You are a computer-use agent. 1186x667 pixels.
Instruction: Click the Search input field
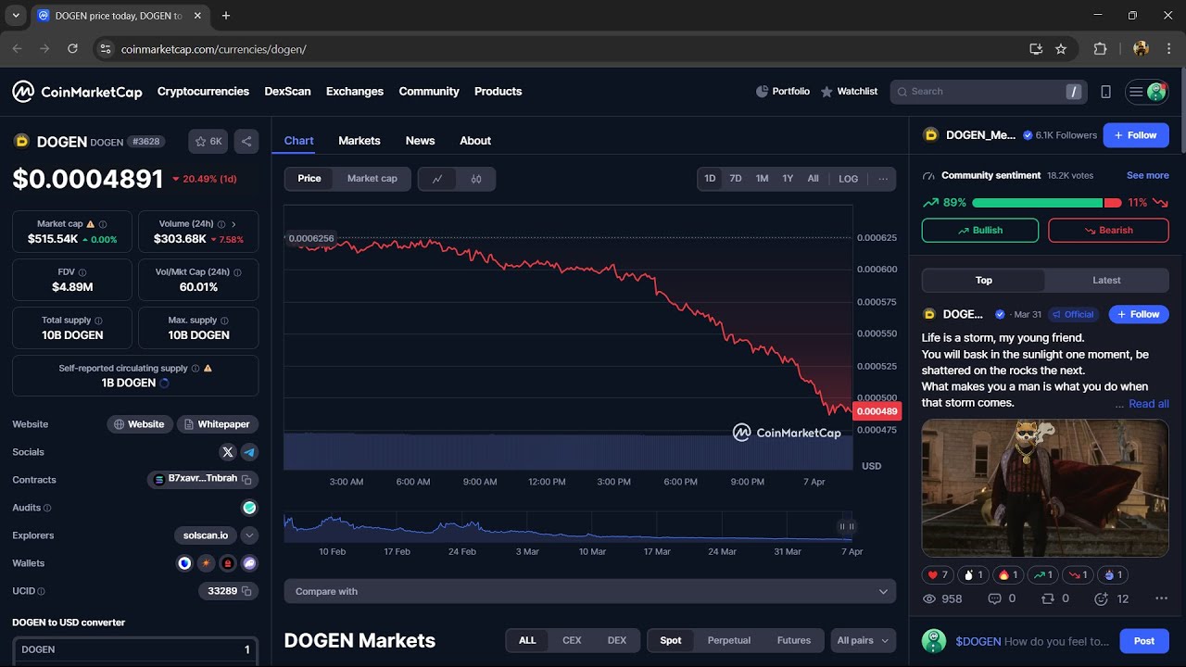click(988, 92)
